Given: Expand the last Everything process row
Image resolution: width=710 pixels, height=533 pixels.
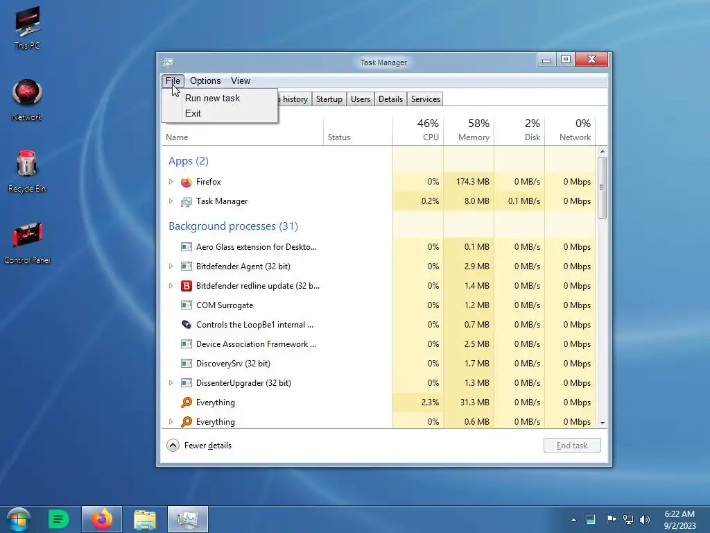Looking at the screenshot, I should click(x=171, y=422).
